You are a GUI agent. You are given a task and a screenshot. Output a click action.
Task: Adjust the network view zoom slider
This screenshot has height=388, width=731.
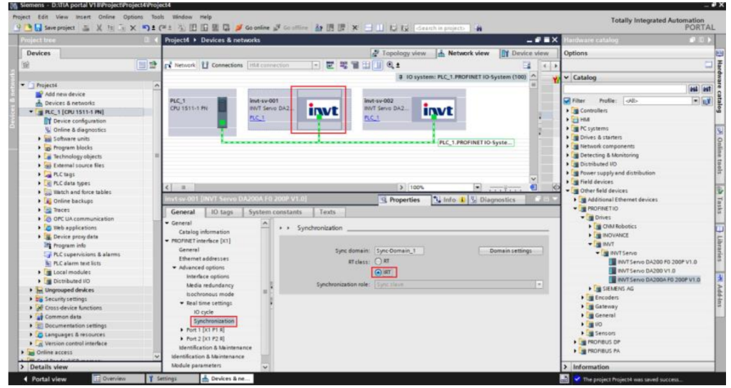(506, 188)
